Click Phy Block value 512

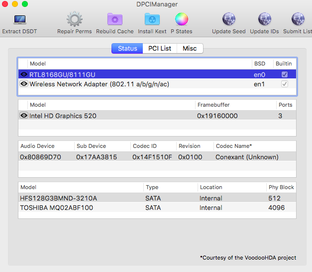[x=274, y=198]
